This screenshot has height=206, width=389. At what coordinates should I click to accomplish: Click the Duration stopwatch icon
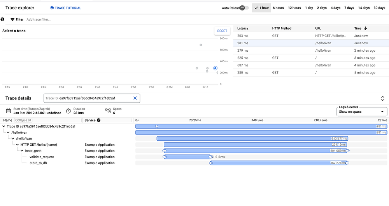pyautogui.click(x=68, y=111)
